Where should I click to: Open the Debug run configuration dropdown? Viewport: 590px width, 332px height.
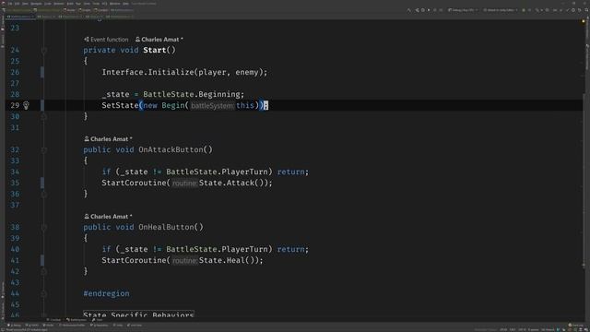pos(463,10)
